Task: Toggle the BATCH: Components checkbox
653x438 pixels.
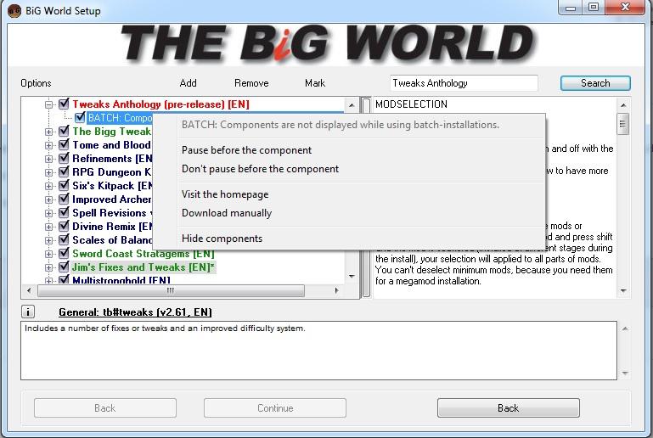Action: pyautogui.click(x=80, y=117)
